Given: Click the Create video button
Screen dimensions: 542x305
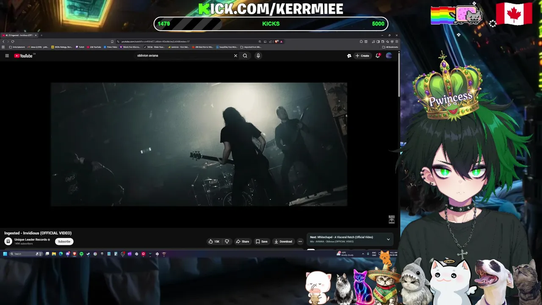Looking at the screenshot, I should 362,55.
